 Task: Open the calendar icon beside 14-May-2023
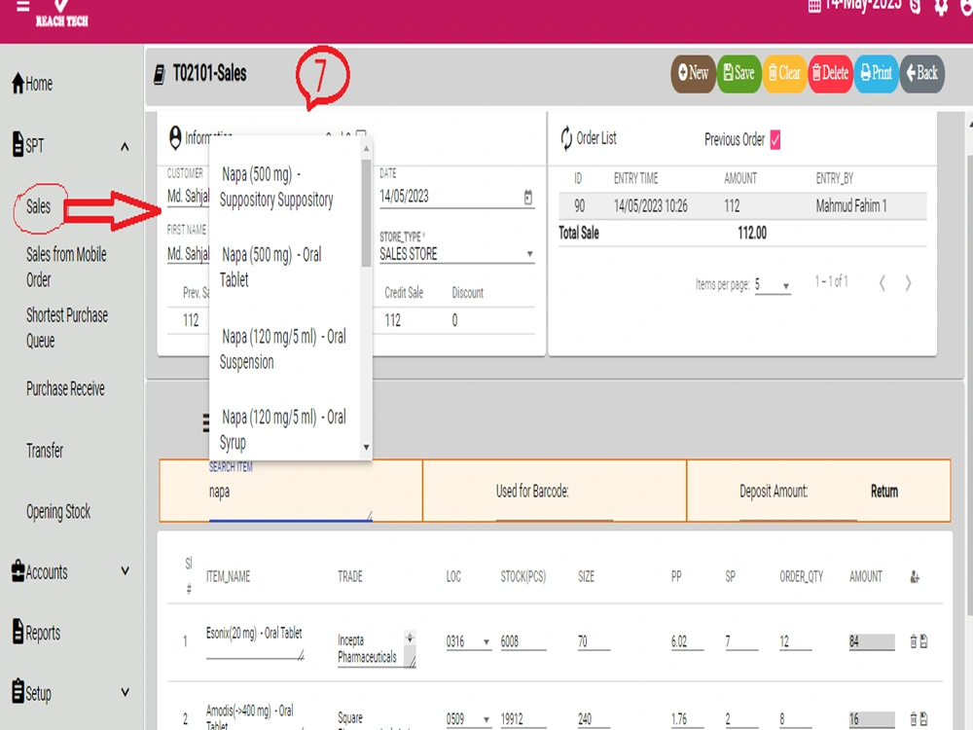tap(814, 6)
